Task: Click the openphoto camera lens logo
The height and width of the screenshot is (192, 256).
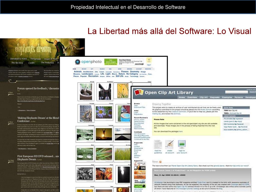Action: (77, 62)
